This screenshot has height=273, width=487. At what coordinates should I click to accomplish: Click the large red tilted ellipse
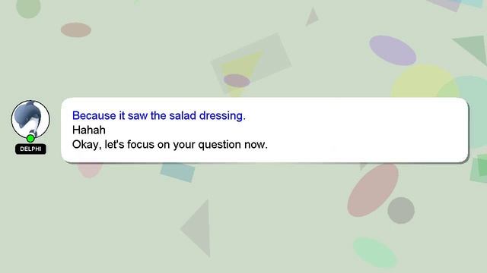tap(373, 190)
